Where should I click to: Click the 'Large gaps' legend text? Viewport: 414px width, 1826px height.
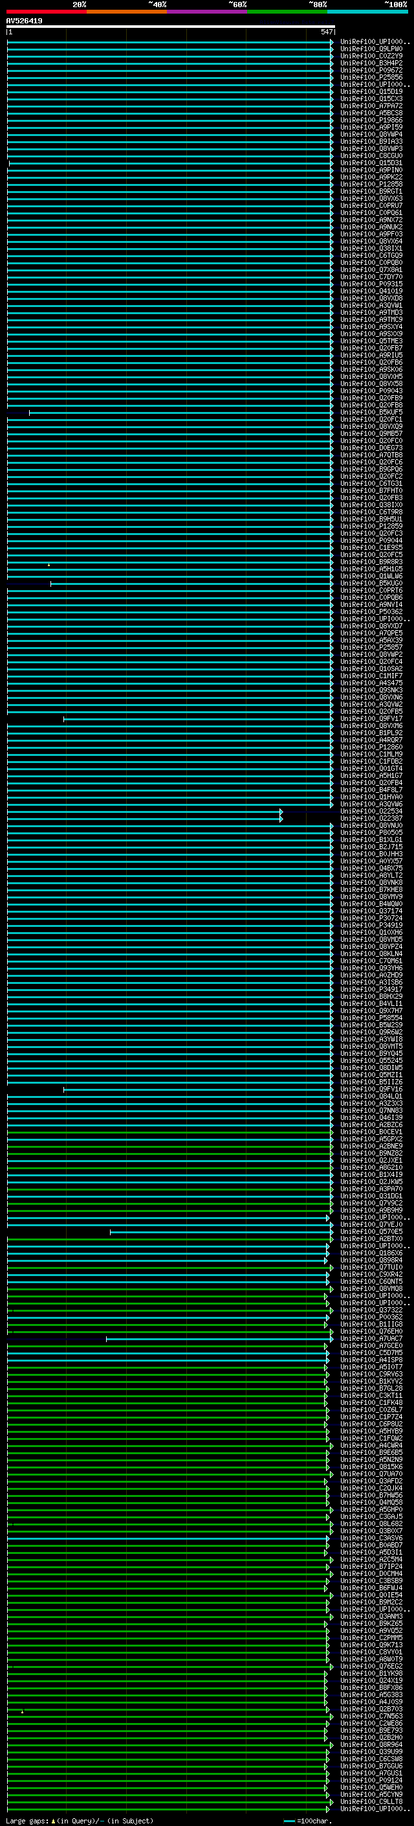tap(27, 1820)
